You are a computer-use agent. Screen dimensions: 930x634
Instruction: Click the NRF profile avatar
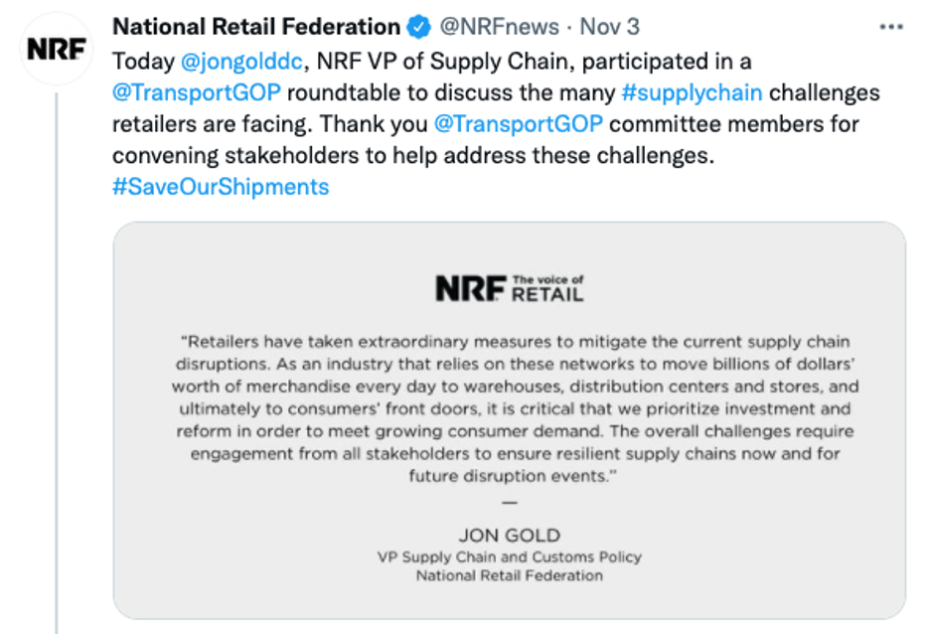coord(57,50)
